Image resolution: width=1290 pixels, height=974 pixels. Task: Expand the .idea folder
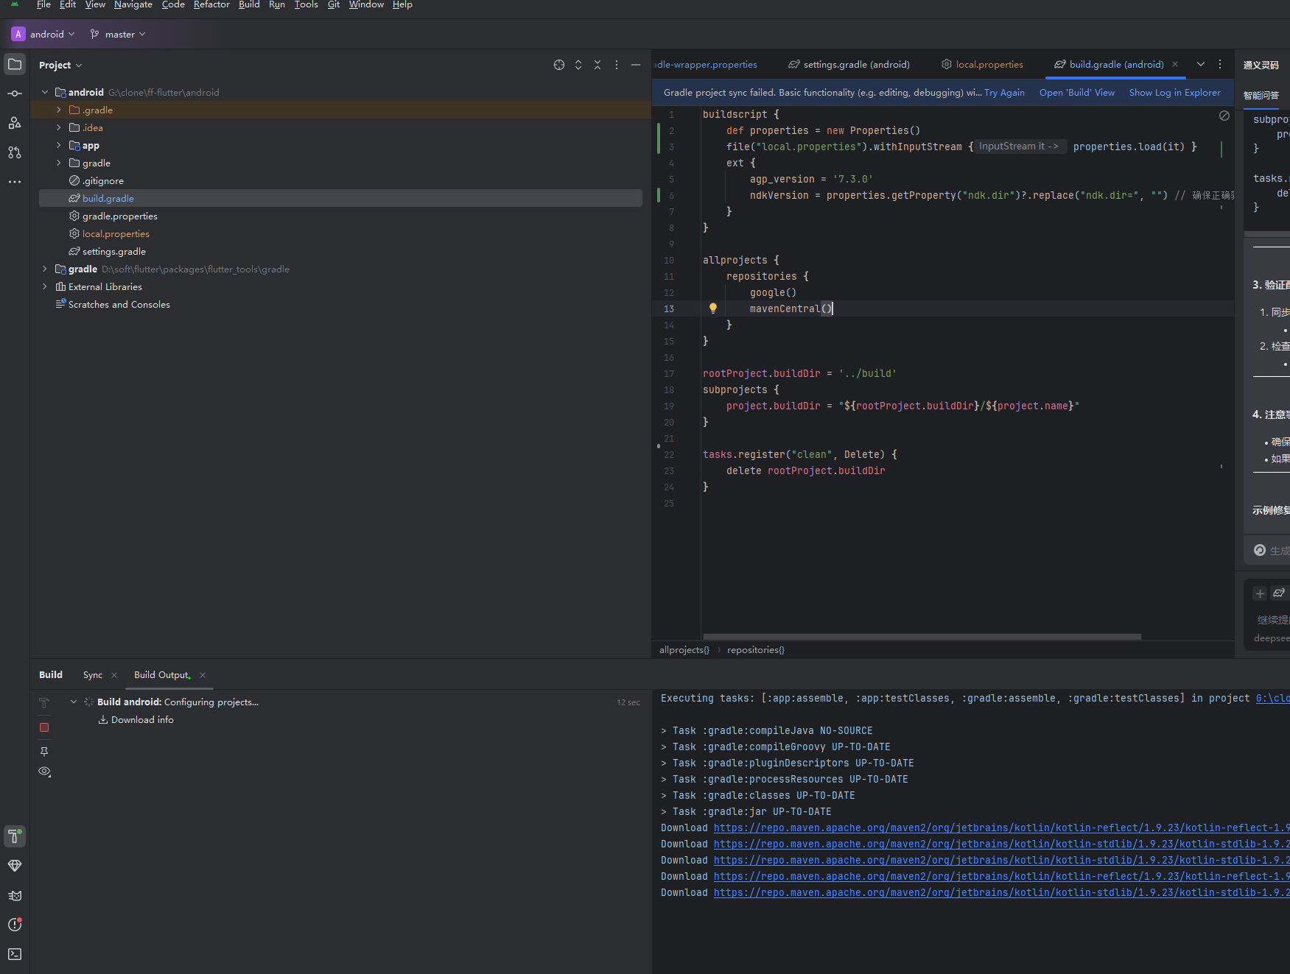tap(59, 127)
